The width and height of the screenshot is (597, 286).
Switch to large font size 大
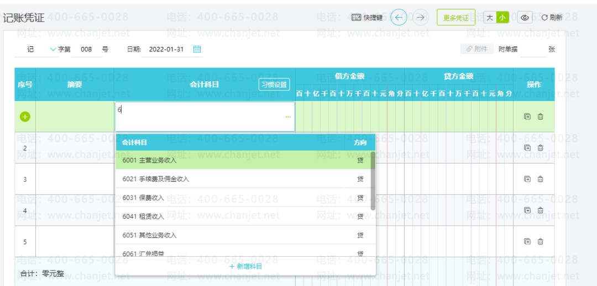(490, 18)
